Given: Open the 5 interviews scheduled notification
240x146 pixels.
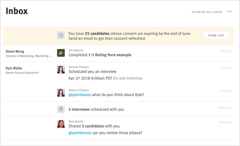Looking at the screenshot, I should 96,109.
